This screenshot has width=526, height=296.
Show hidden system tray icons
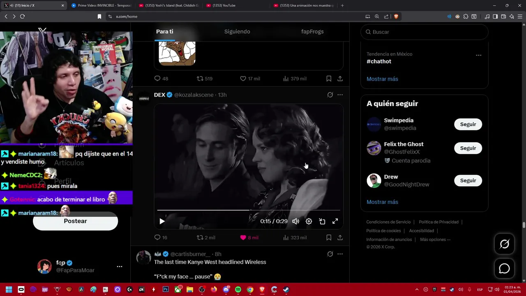click(417, 289)
